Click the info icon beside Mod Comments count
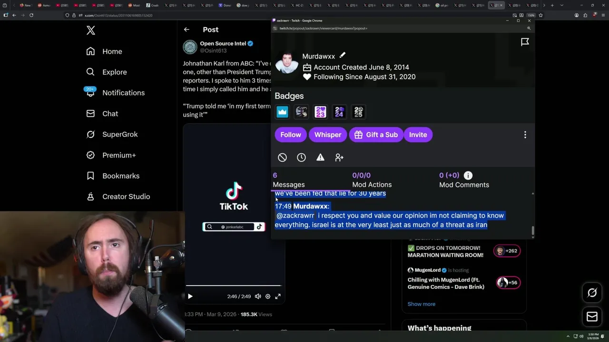 pyautogui.click(x=468, y=175)
